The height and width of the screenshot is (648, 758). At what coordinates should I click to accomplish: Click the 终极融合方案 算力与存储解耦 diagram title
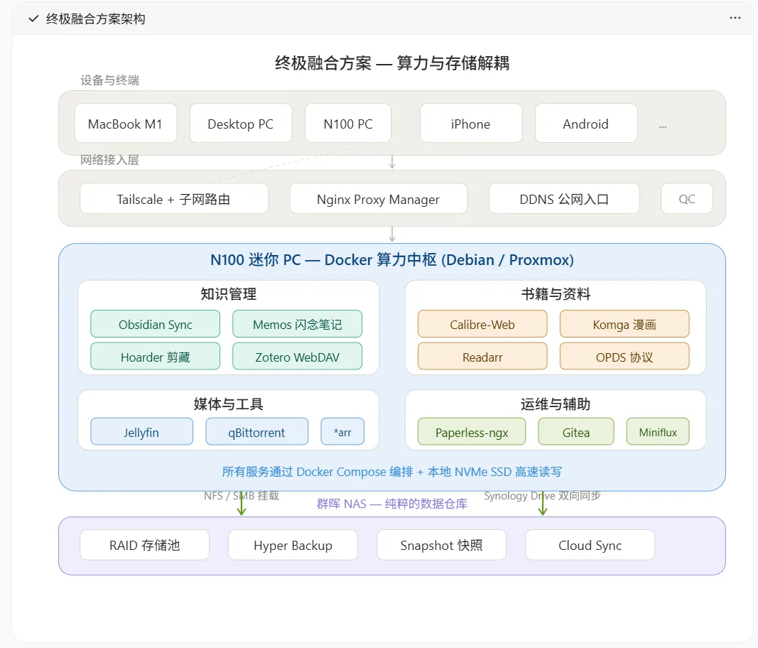point(392,63)
